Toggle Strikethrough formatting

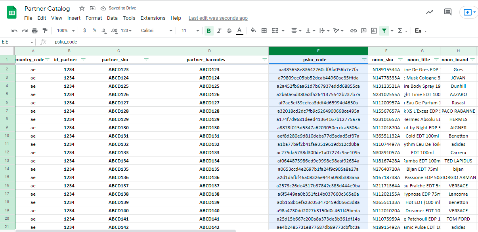click(x=229, y=31)
